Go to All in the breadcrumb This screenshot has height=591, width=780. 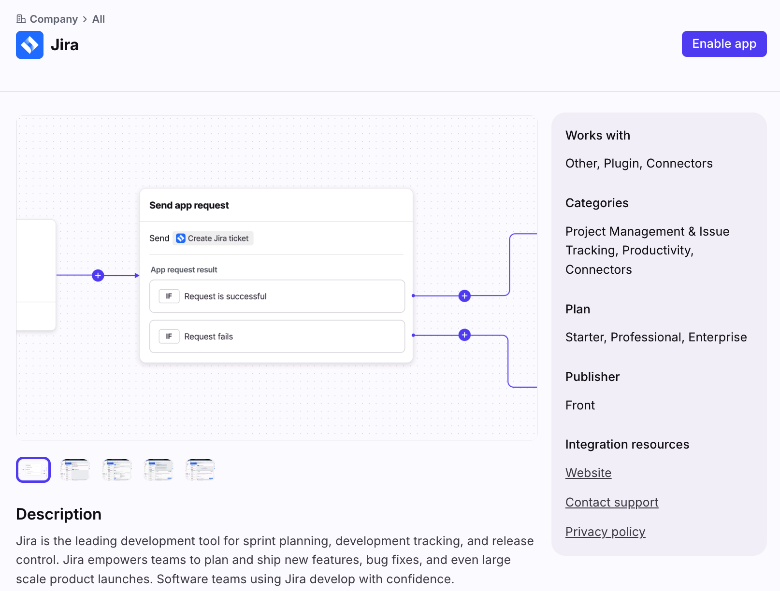coord(99,19)
